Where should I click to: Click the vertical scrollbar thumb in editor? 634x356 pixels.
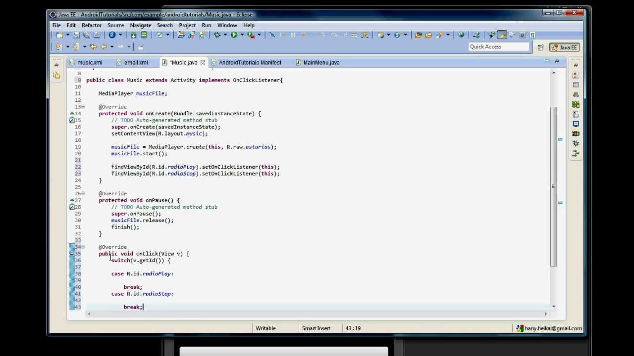pos(554,187)
